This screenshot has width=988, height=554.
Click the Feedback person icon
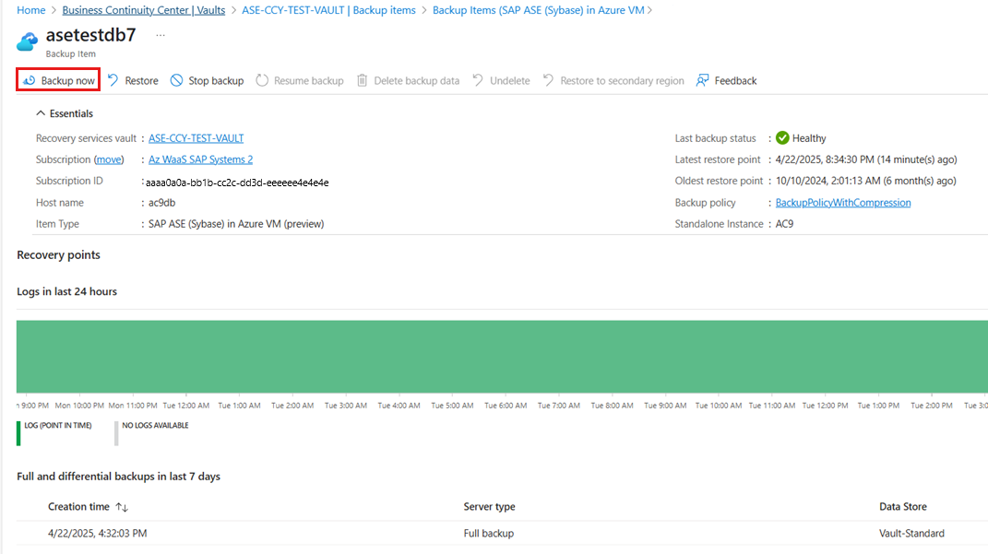tap(703, 80)
